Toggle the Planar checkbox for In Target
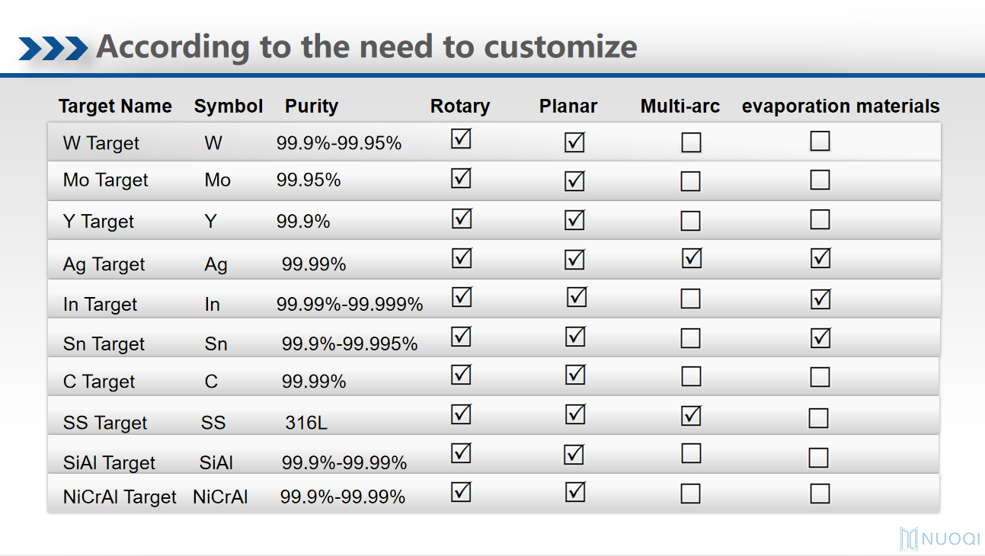985x556 pixels. 577,297
